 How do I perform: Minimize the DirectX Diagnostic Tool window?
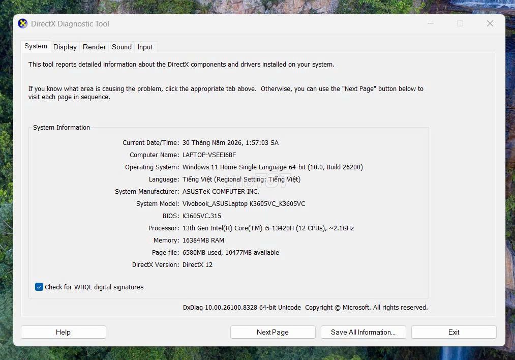[431, 23]
